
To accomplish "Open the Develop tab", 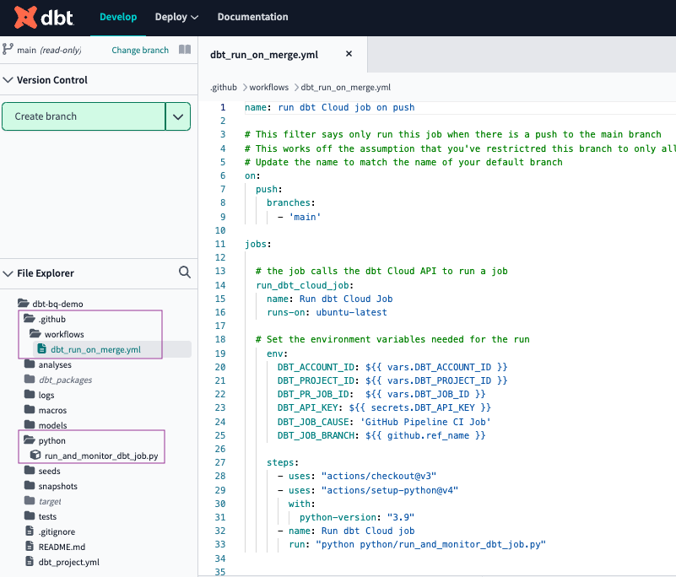I will [118, 17].
